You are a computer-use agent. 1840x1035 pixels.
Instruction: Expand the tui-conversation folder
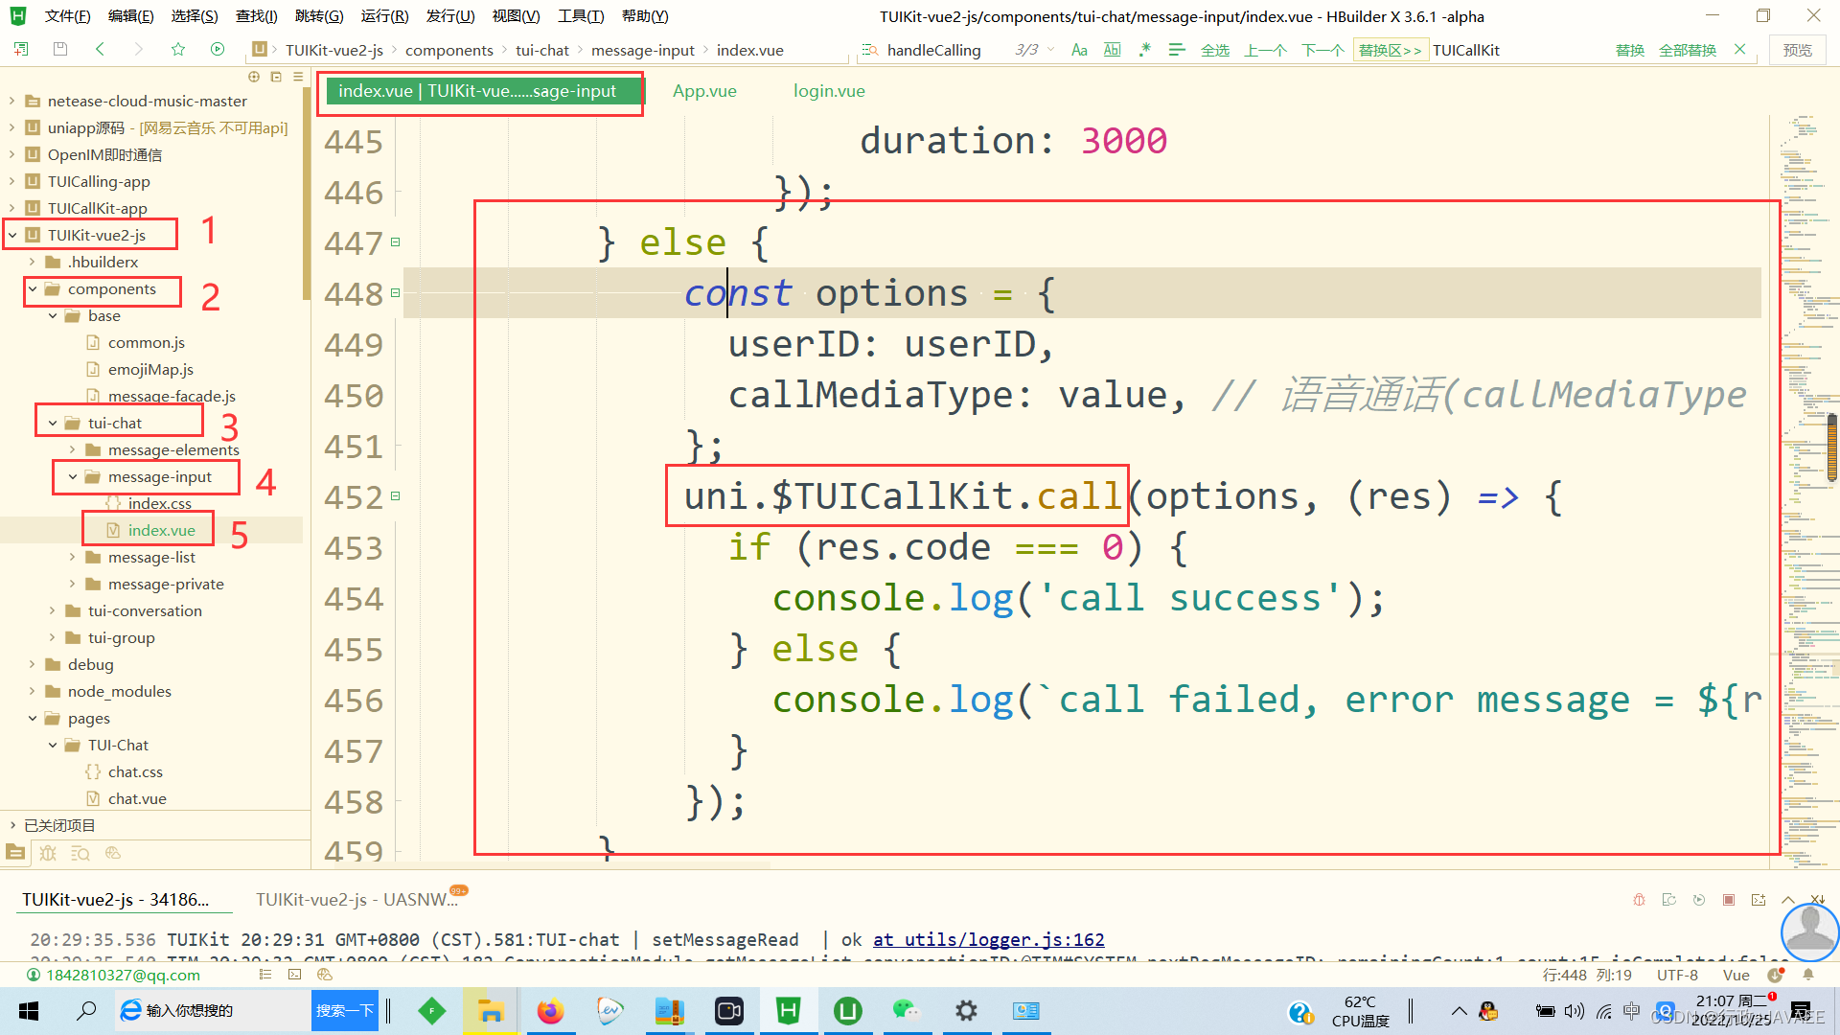tap(53, 610)
